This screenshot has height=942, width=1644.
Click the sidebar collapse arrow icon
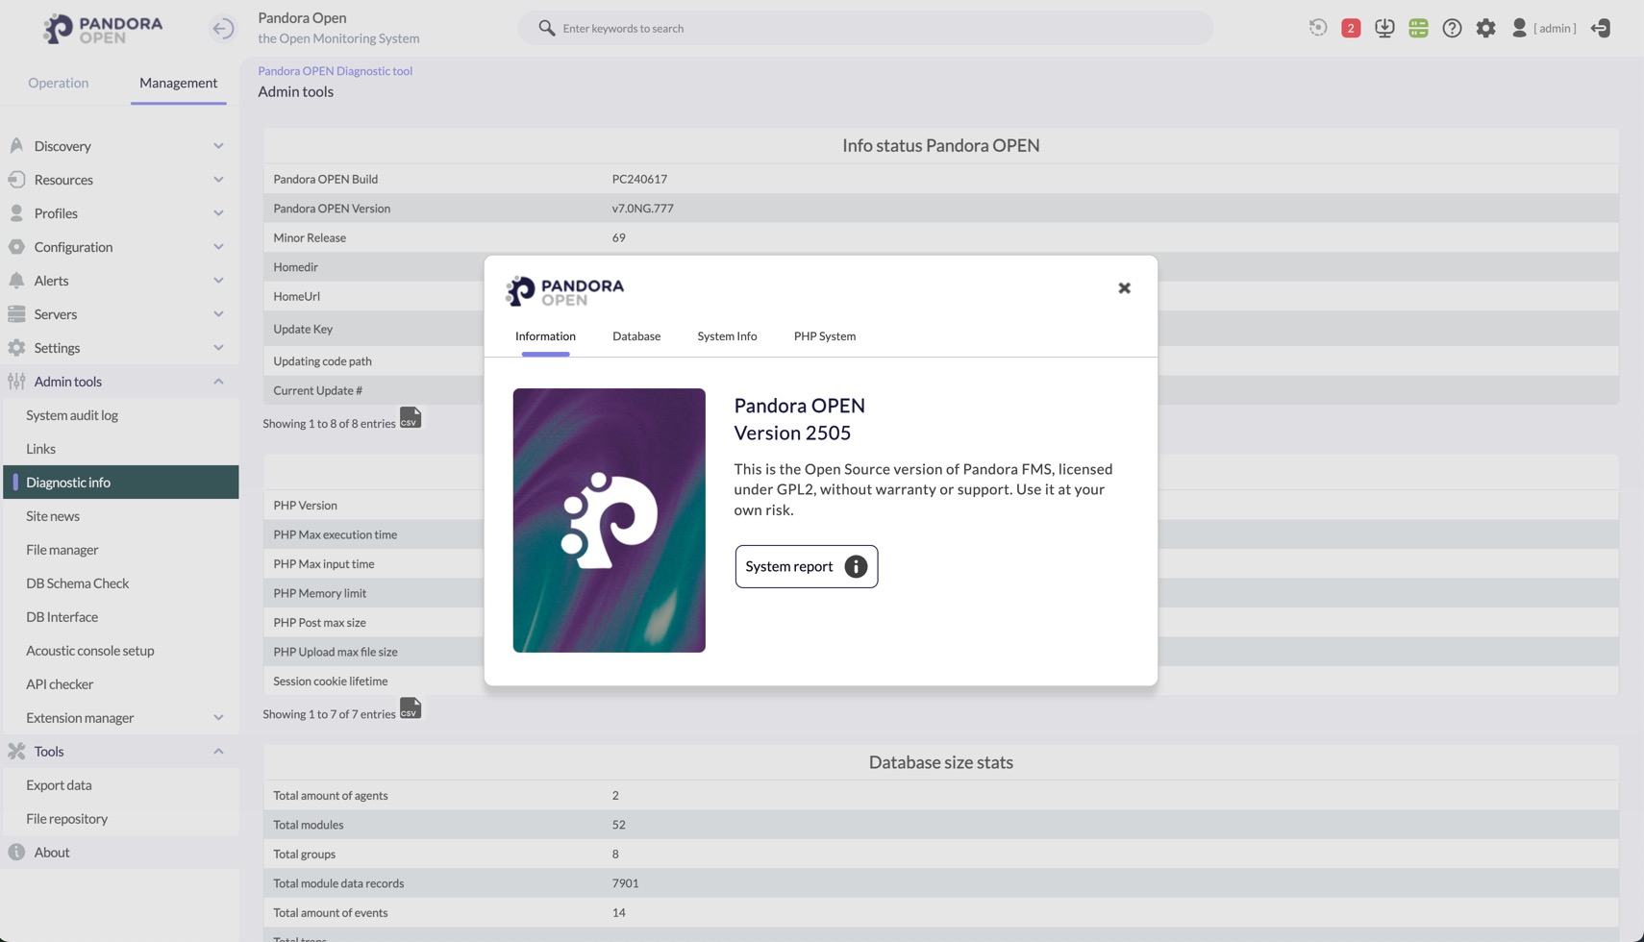click(x=222, y=28)
